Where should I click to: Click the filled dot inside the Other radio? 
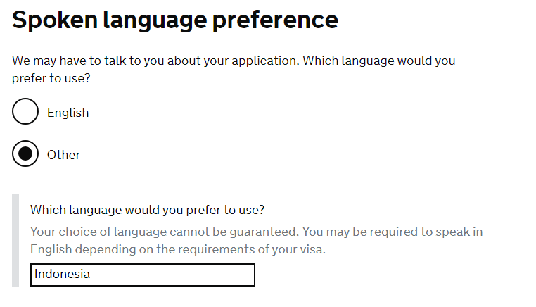coord(25,154)
